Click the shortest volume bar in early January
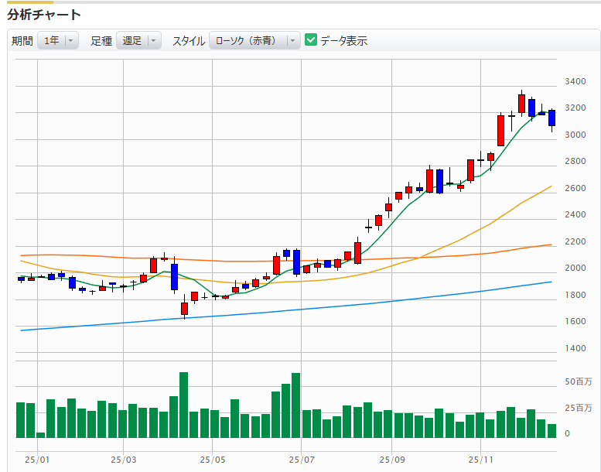 pos(41,435)
